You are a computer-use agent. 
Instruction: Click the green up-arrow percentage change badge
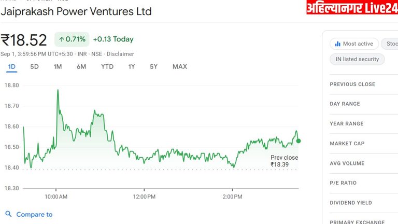tap(72, 39)
